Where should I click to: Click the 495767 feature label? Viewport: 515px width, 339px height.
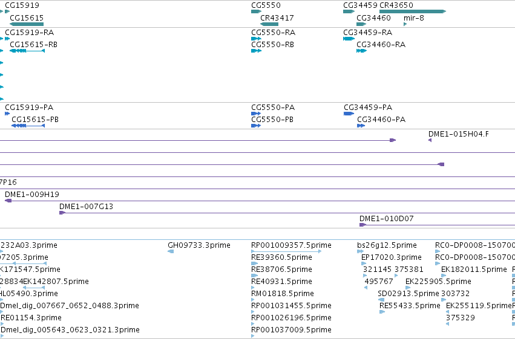[x=379, y=282]
